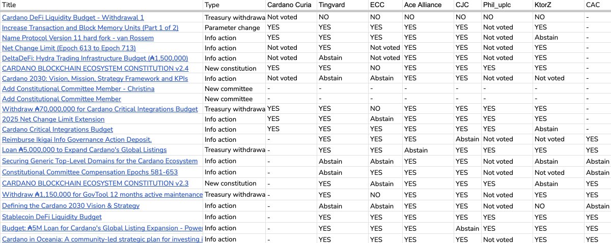The width and height of the screenshot is (611, 243).
Task: Open Net Change Limit Epoch 613 link
Action: point(69,48)
